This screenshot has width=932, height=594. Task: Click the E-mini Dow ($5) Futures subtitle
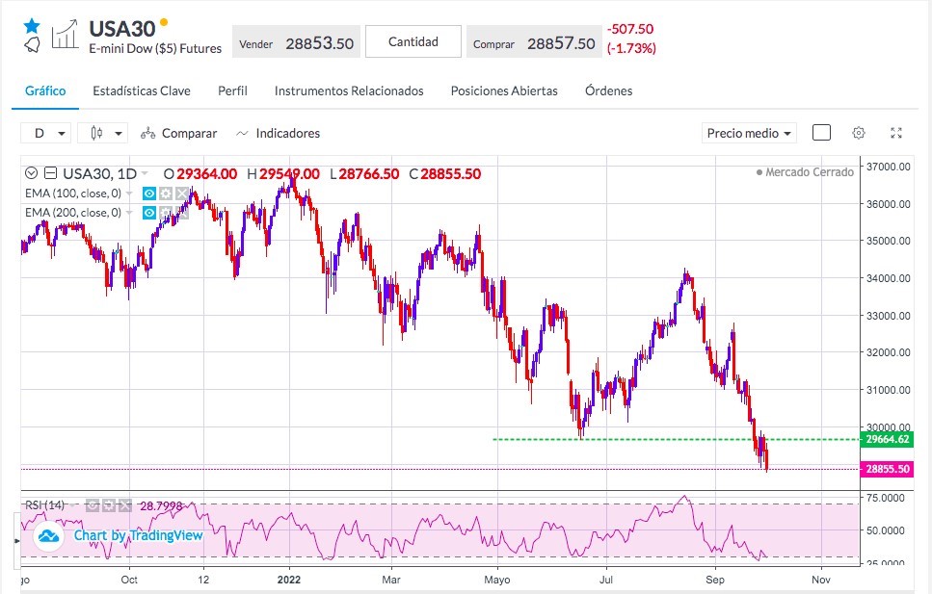(x=155, y=49)
